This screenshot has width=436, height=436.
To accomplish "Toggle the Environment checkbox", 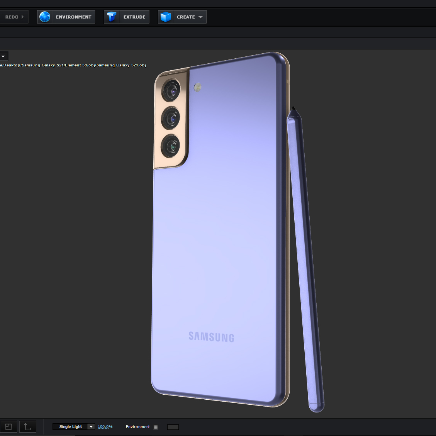I will pos(156,427).
